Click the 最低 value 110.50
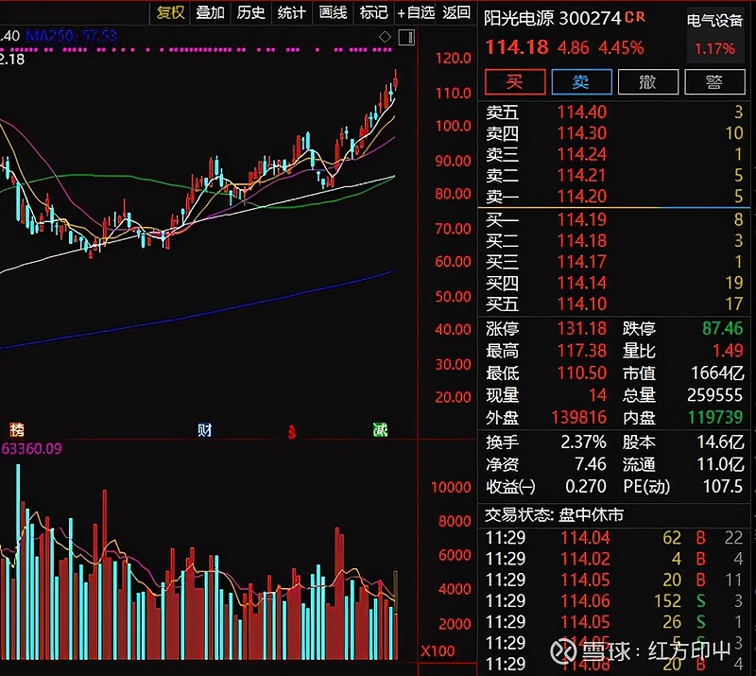This screenshot has width=756, height=676. click(582, 373)
